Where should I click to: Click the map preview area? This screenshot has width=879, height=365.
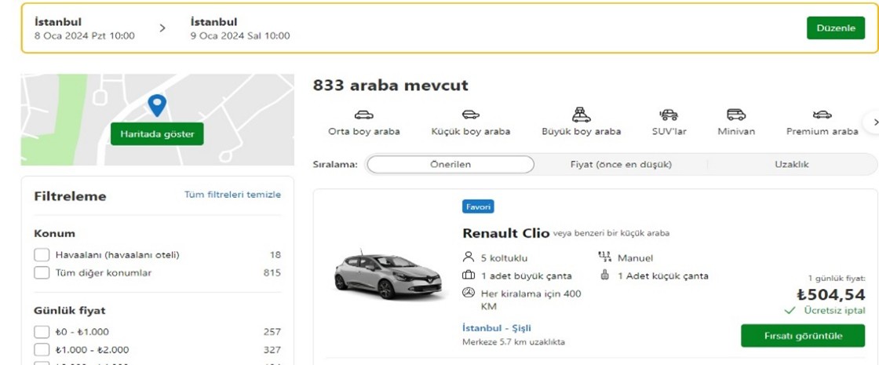coord(158,120)
